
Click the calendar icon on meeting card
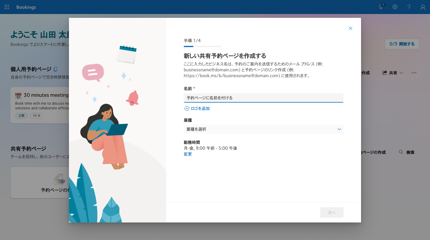tap(18, 96)
